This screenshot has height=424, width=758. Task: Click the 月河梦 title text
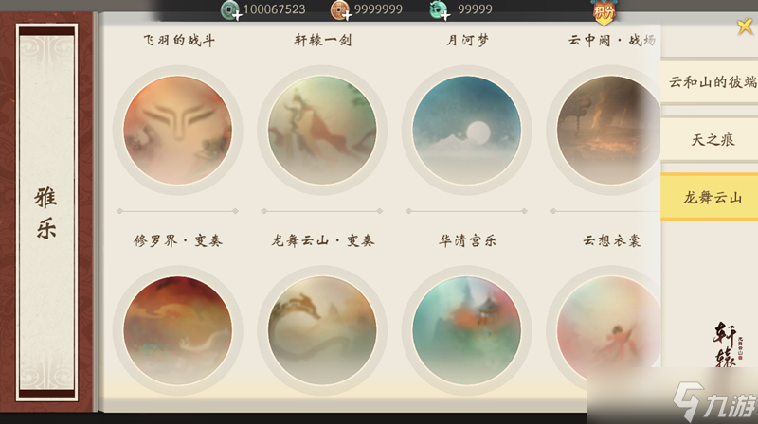coord(467,40)
